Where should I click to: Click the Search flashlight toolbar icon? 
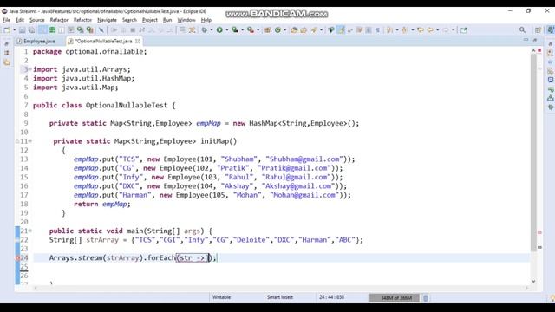[x=314, y=30]
